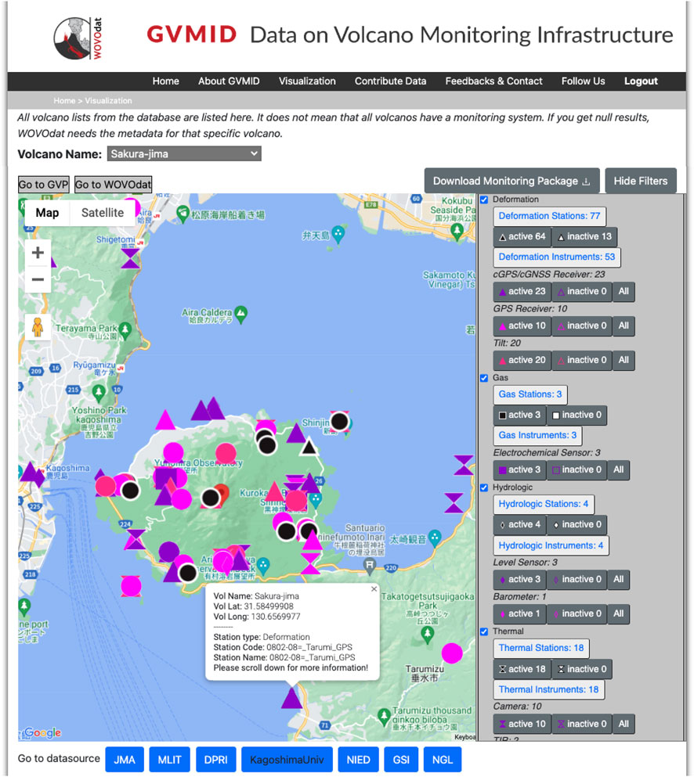Toggle Tilt 'active 20' filter
694x777 pixels.
(522, 360)
